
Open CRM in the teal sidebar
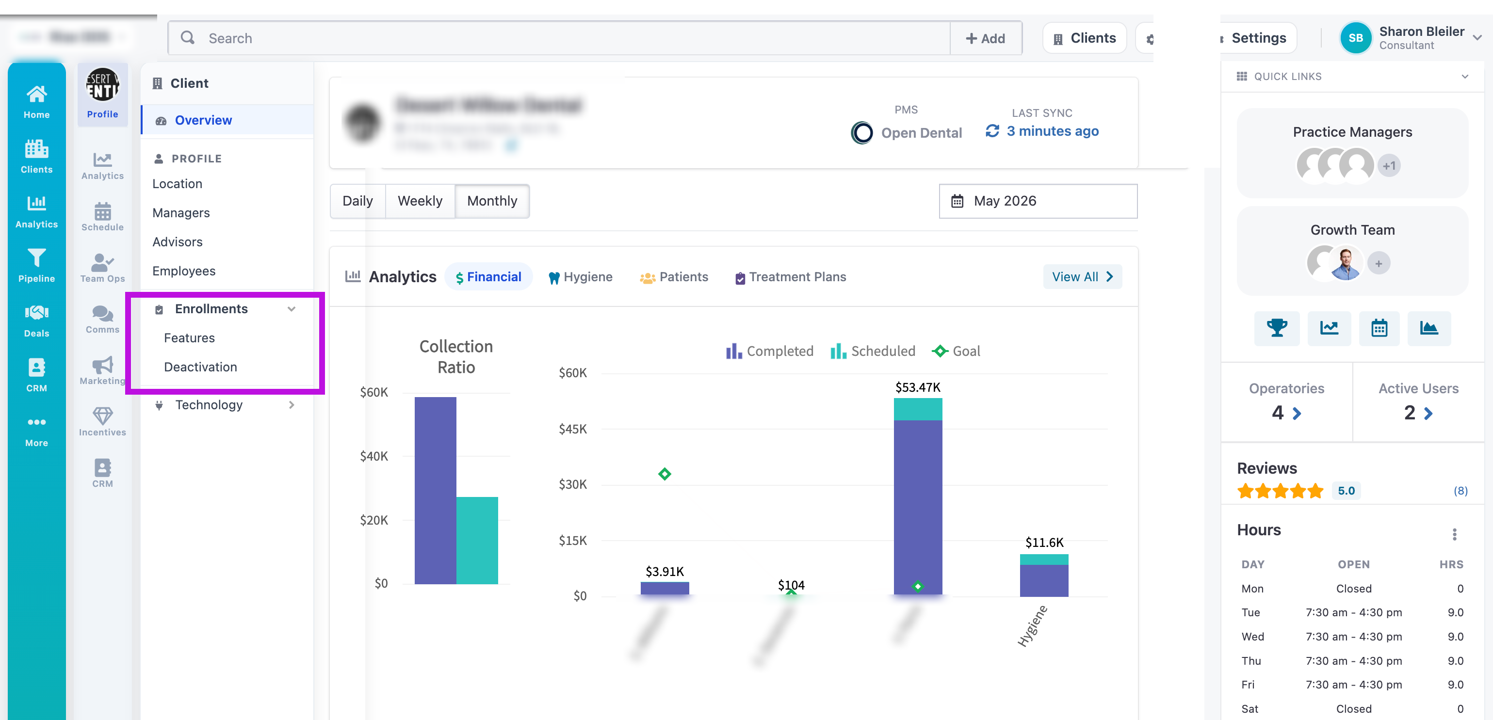pyautogui.click(x=36, y=375)
